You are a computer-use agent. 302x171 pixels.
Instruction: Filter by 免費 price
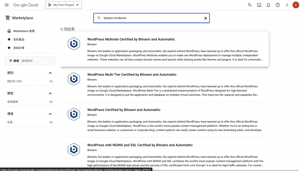(x=30, y=122)
